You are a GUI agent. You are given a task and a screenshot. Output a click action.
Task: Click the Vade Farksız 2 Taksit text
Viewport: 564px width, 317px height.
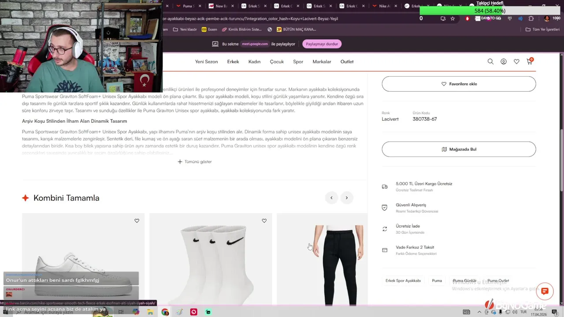[x=415, y=247]
